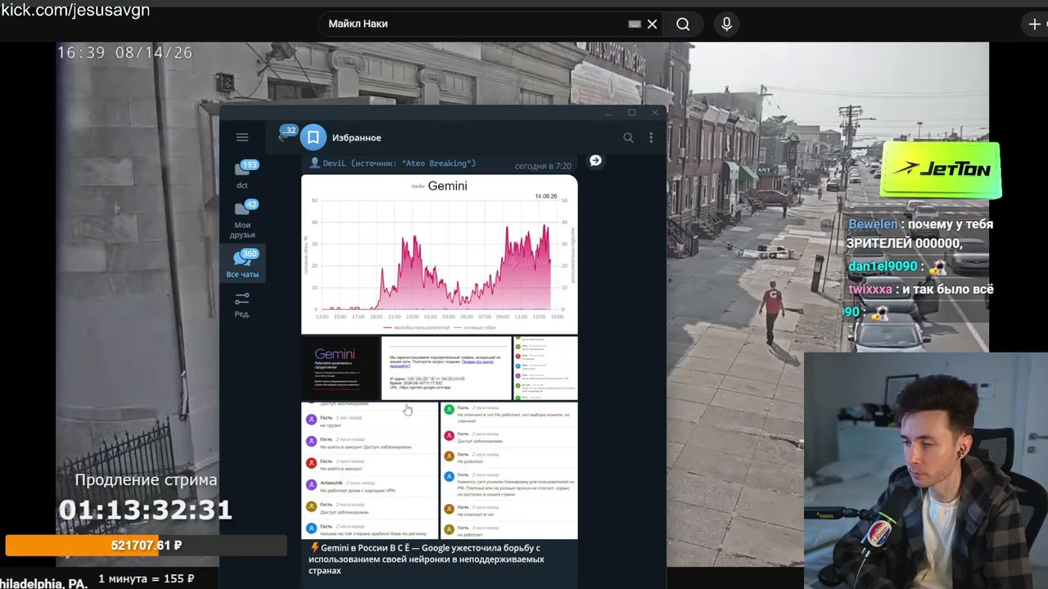Click the 521707.61 ₽ donation progress bar
Viewport: 1048px width, 589px height.
point(146,545)
